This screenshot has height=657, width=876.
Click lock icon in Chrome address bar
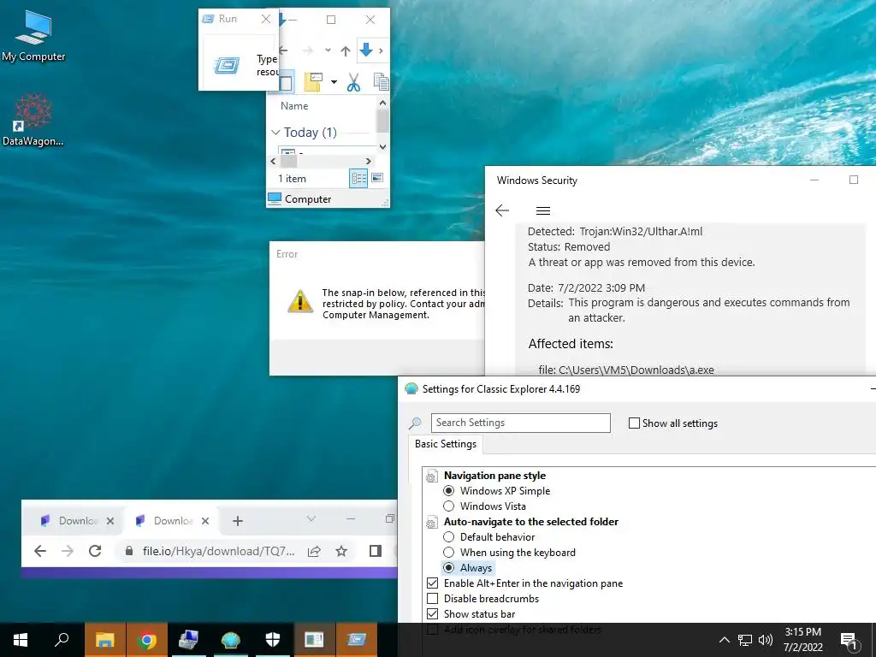click(x=129, y=552)
